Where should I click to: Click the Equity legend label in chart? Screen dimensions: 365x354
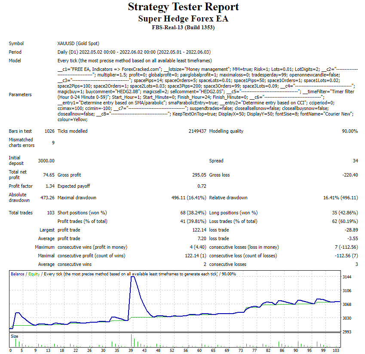coord(34,274)
